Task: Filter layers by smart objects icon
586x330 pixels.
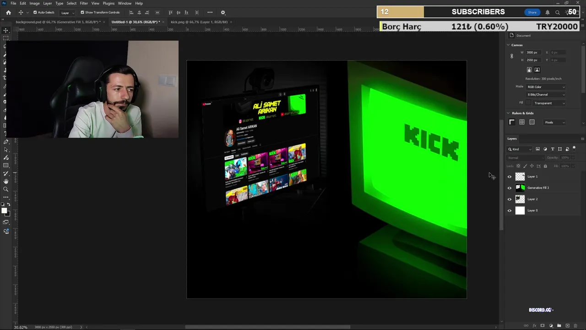Action: (x=567, y=149)
